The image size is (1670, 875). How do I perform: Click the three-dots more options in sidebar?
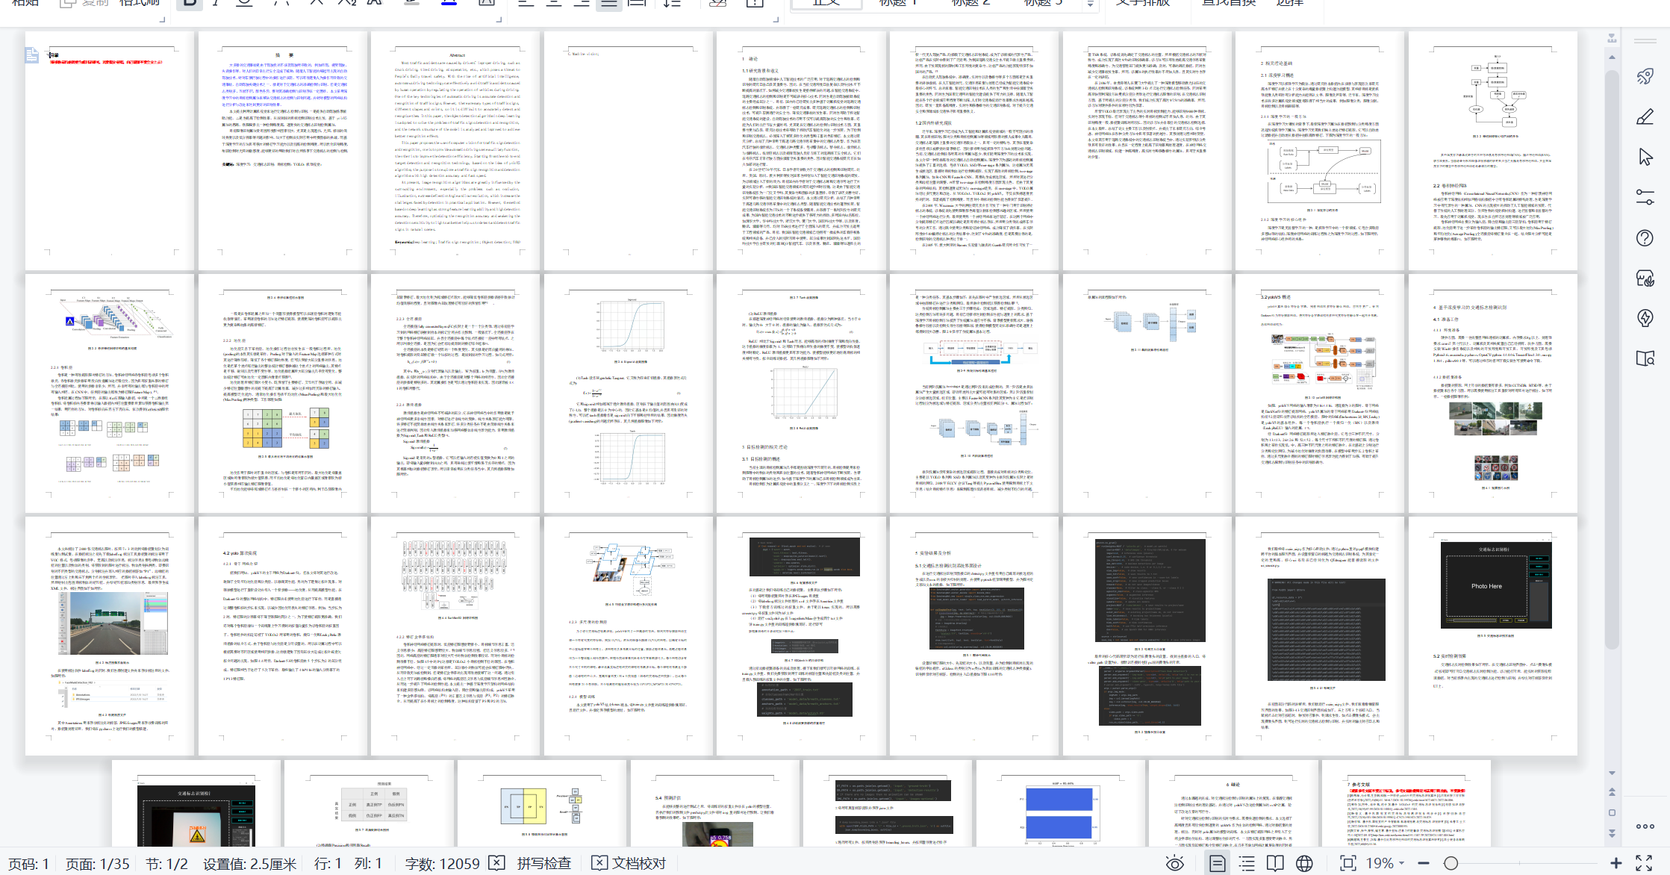pyautogui.click(x=1645, y=826)
